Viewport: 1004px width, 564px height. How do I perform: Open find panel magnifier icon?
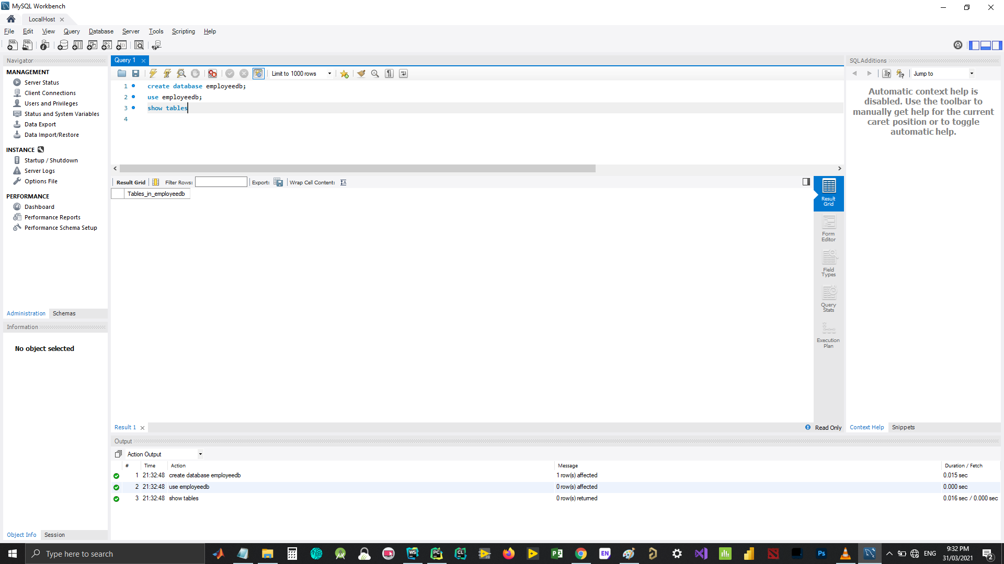point(375,74)
